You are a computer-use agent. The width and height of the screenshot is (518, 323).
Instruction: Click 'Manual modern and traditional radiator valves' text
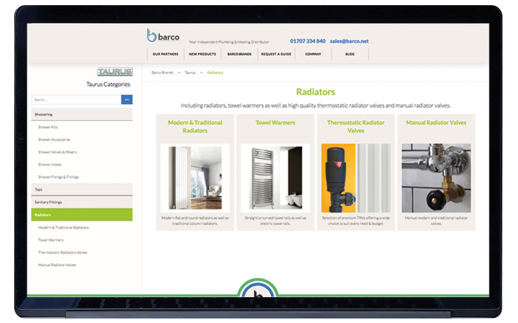point(436,221)
